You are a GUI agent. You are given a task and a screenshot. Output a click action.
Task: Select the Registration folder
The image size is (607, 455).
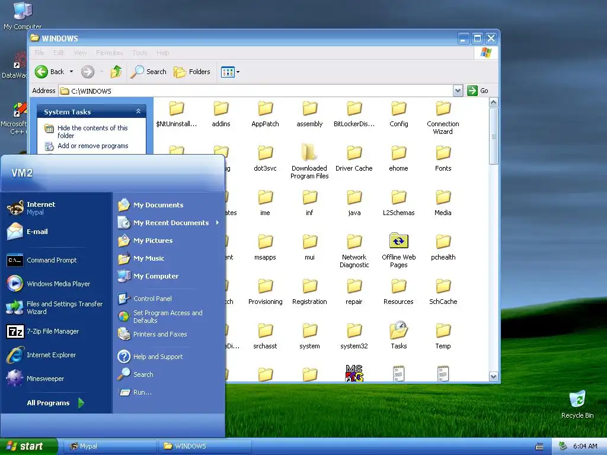click(x=309, y=292)
